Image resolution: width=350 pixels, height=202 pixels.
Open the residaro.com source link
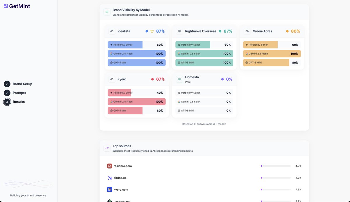(123, 166)
